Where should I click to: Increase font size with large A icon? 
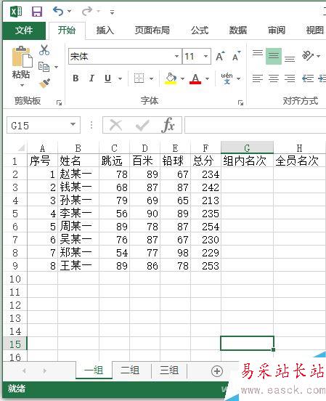coord(220,56)
